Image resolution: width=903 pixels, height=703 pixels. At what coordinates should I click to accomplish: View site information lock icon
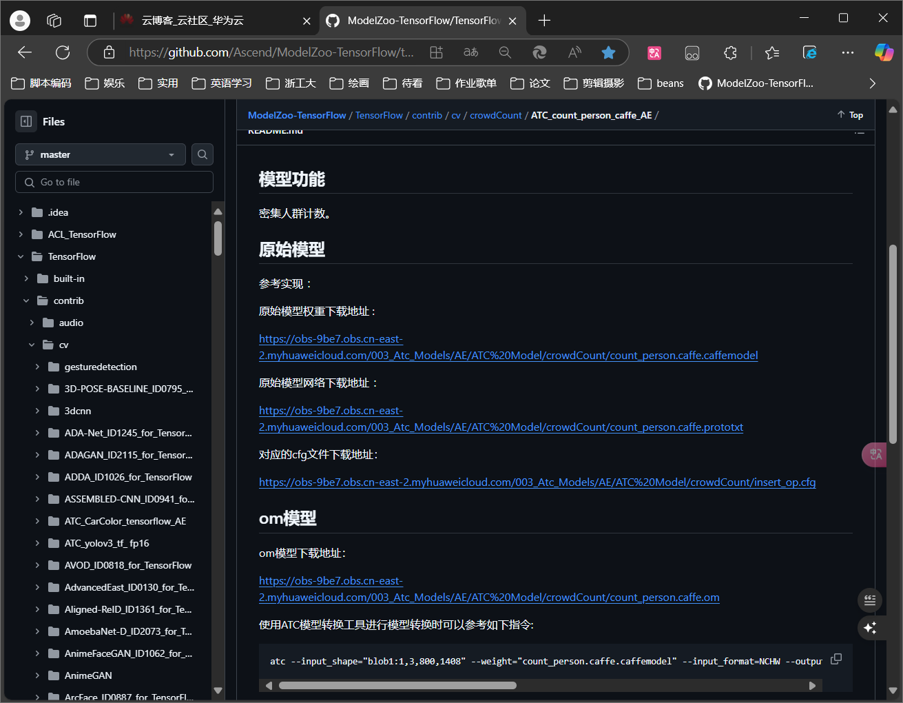click(109, 52)
